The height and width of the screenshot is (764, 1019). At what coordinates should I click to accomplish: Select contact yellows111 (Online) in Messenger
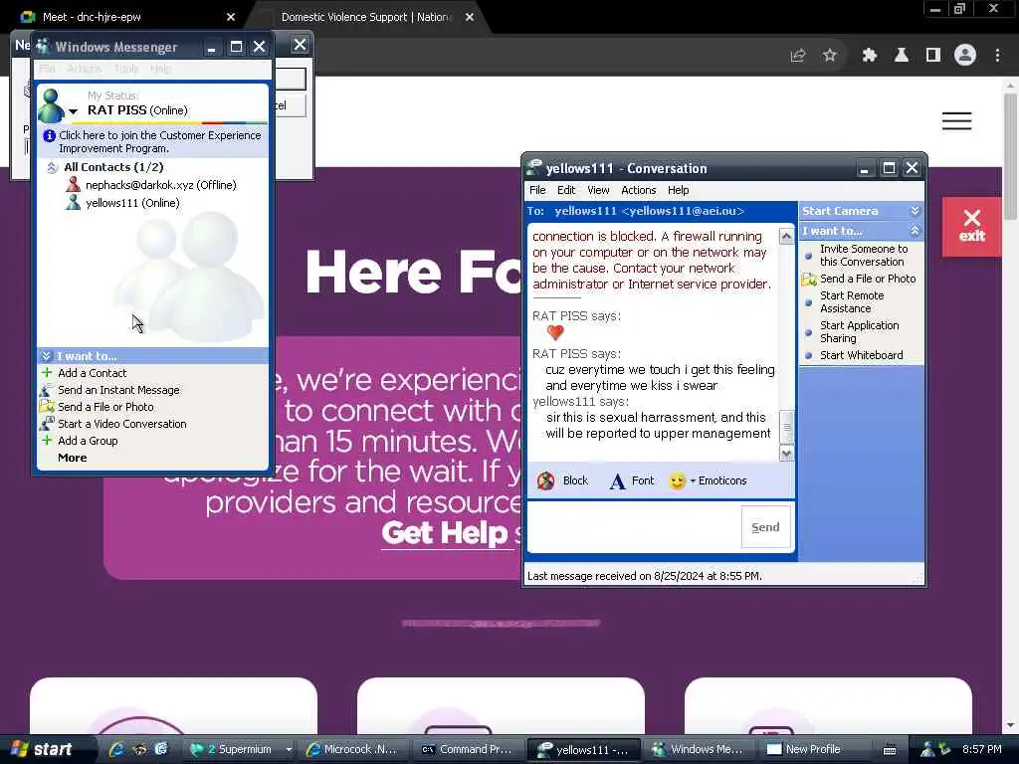point(132,203)
